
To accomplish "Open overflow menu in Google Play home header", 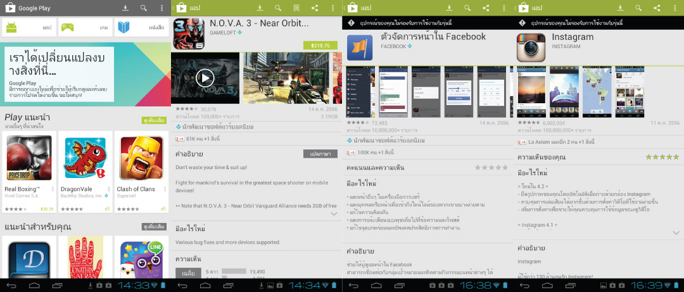I will (x=162, y=8).
